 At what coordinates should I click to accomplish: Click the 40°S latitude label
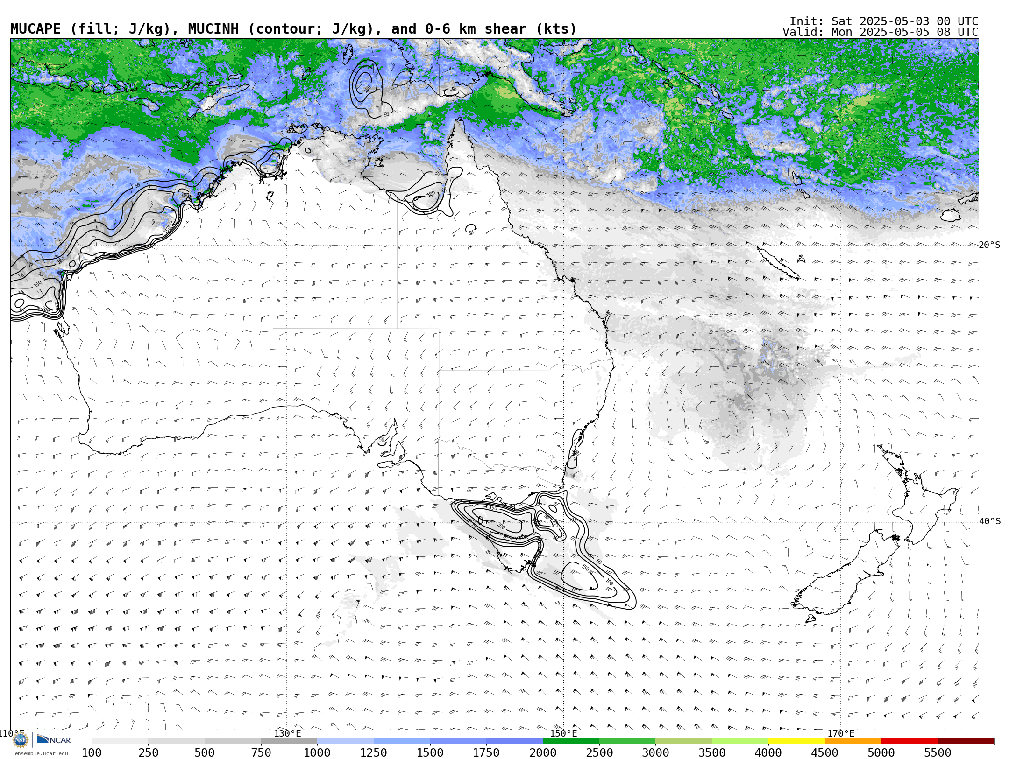pyautogui.click(x=989, y=521)
